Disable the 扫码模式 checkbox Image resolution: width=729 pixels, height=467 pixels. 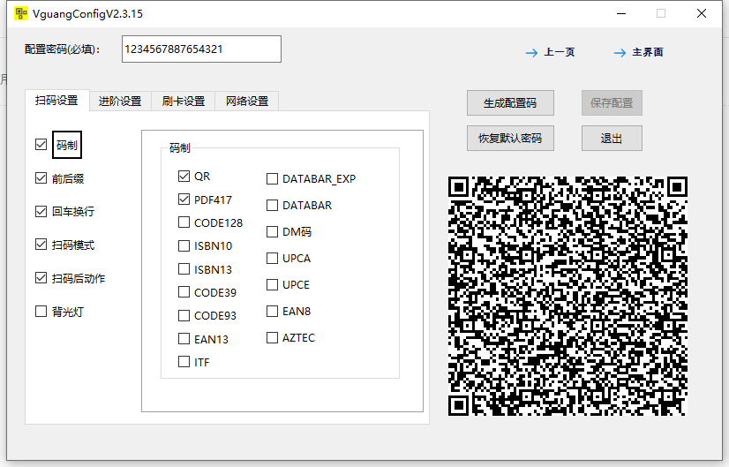[41, 245]
